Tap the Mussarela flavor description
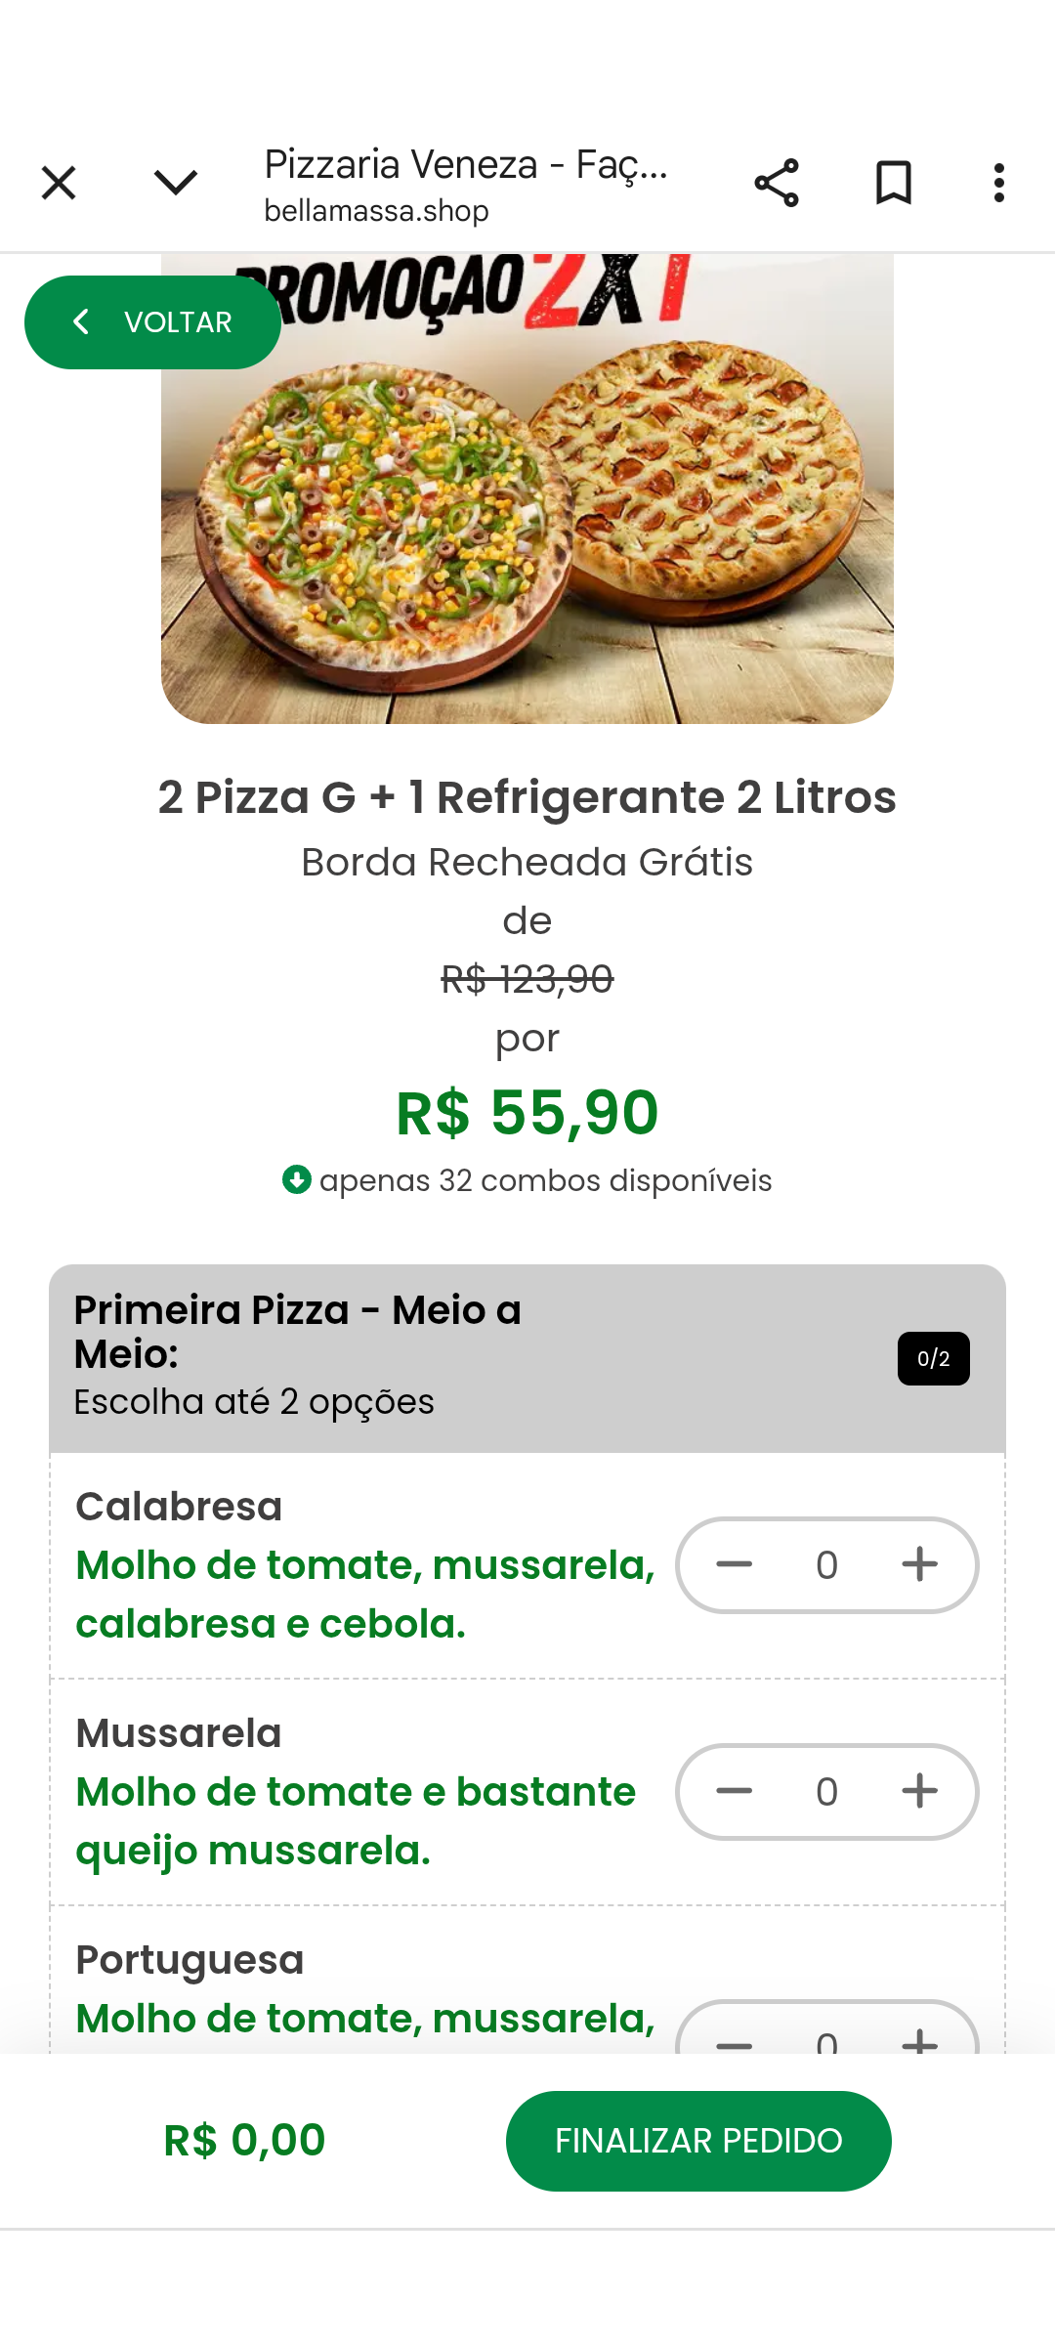 (356, 1821)
